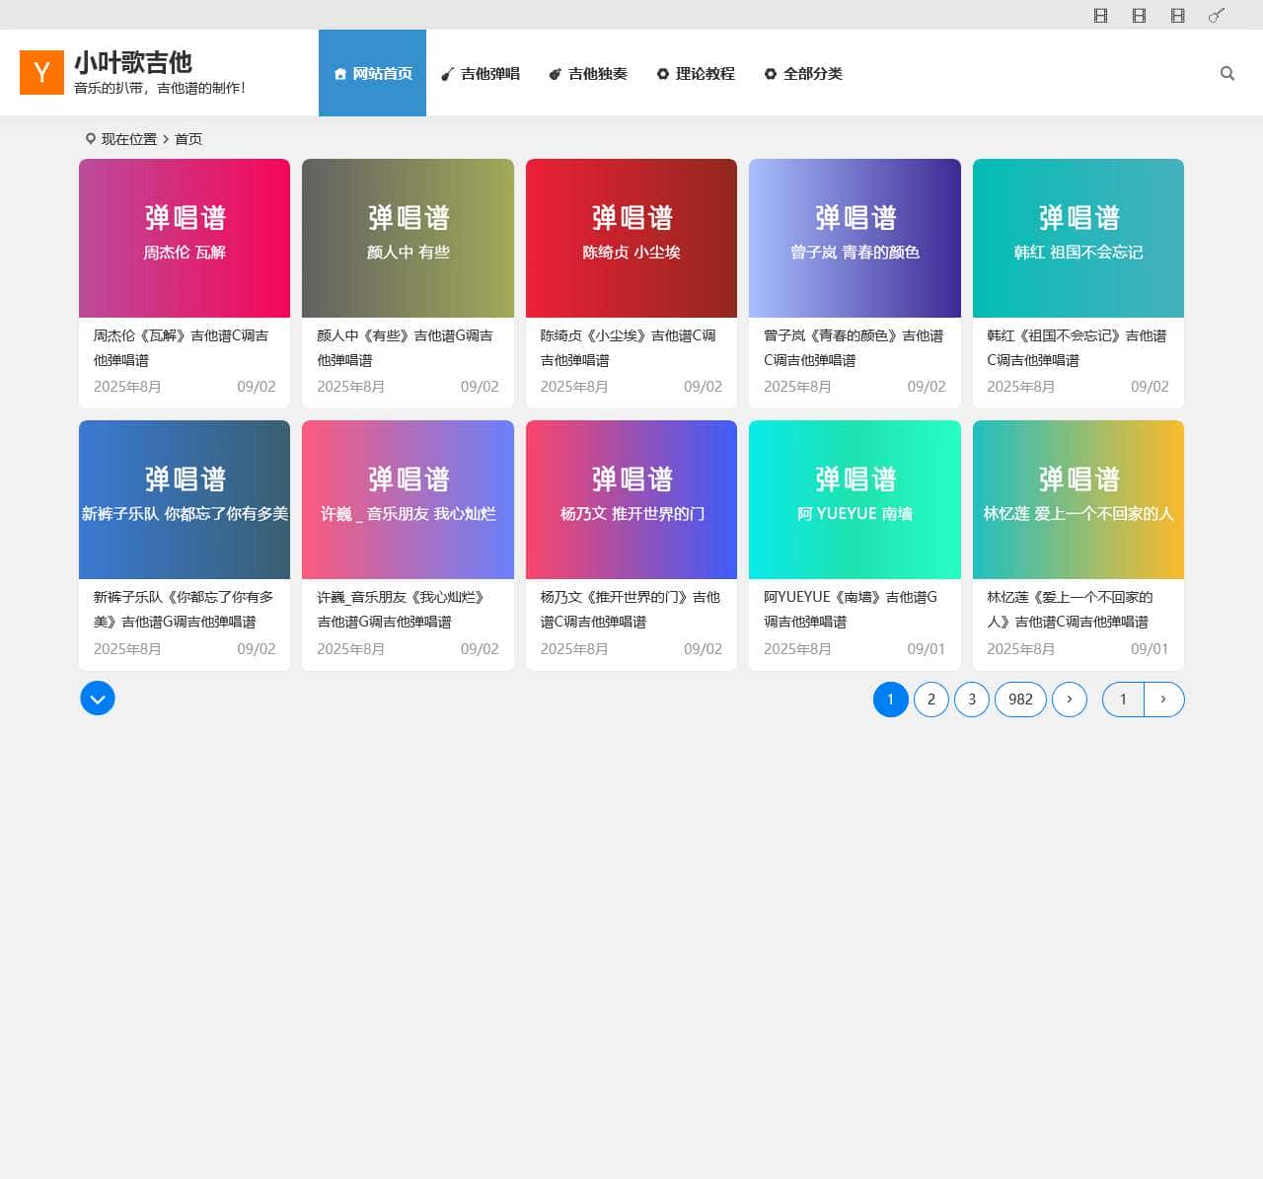Viewport: 1263px width, 1179px height.
Task: Click the page-number jump input showing 1
Action: pos(1123,700)
